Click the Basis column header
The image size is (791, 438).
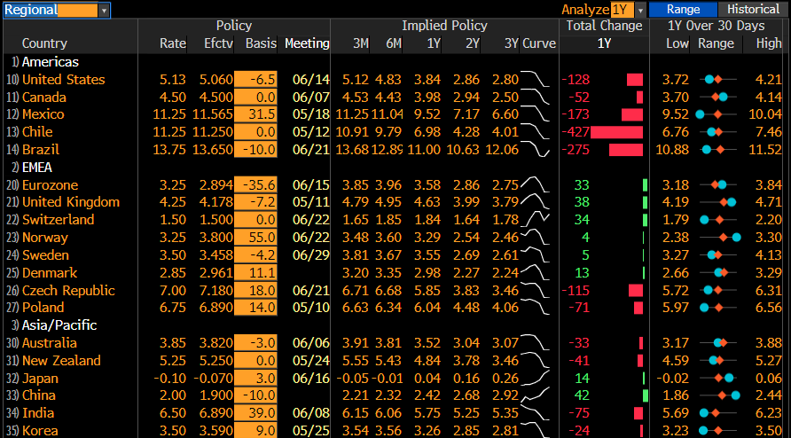[261, 43]
